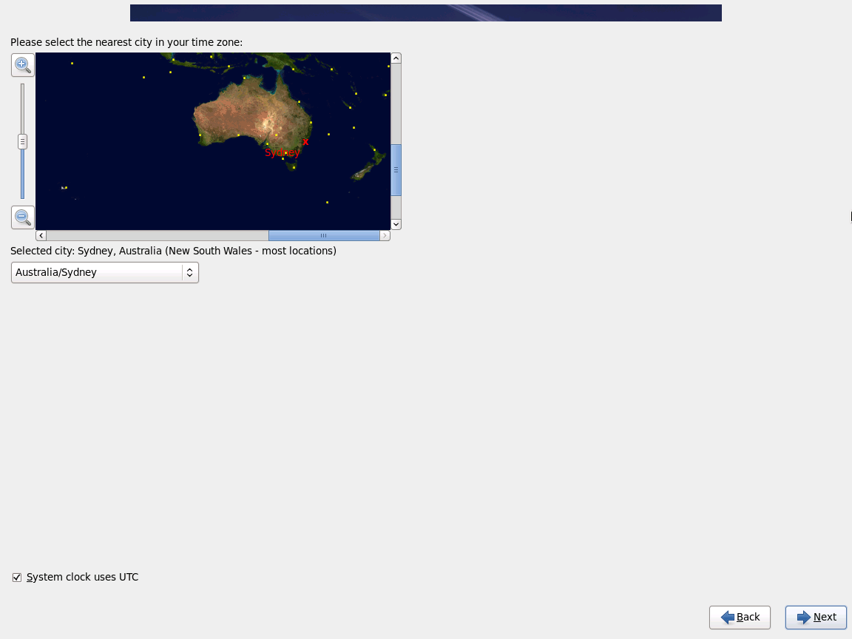852x639 pixels.
Task: Select the Perth city dot on Australia's west coast
Action: point(200,135)
